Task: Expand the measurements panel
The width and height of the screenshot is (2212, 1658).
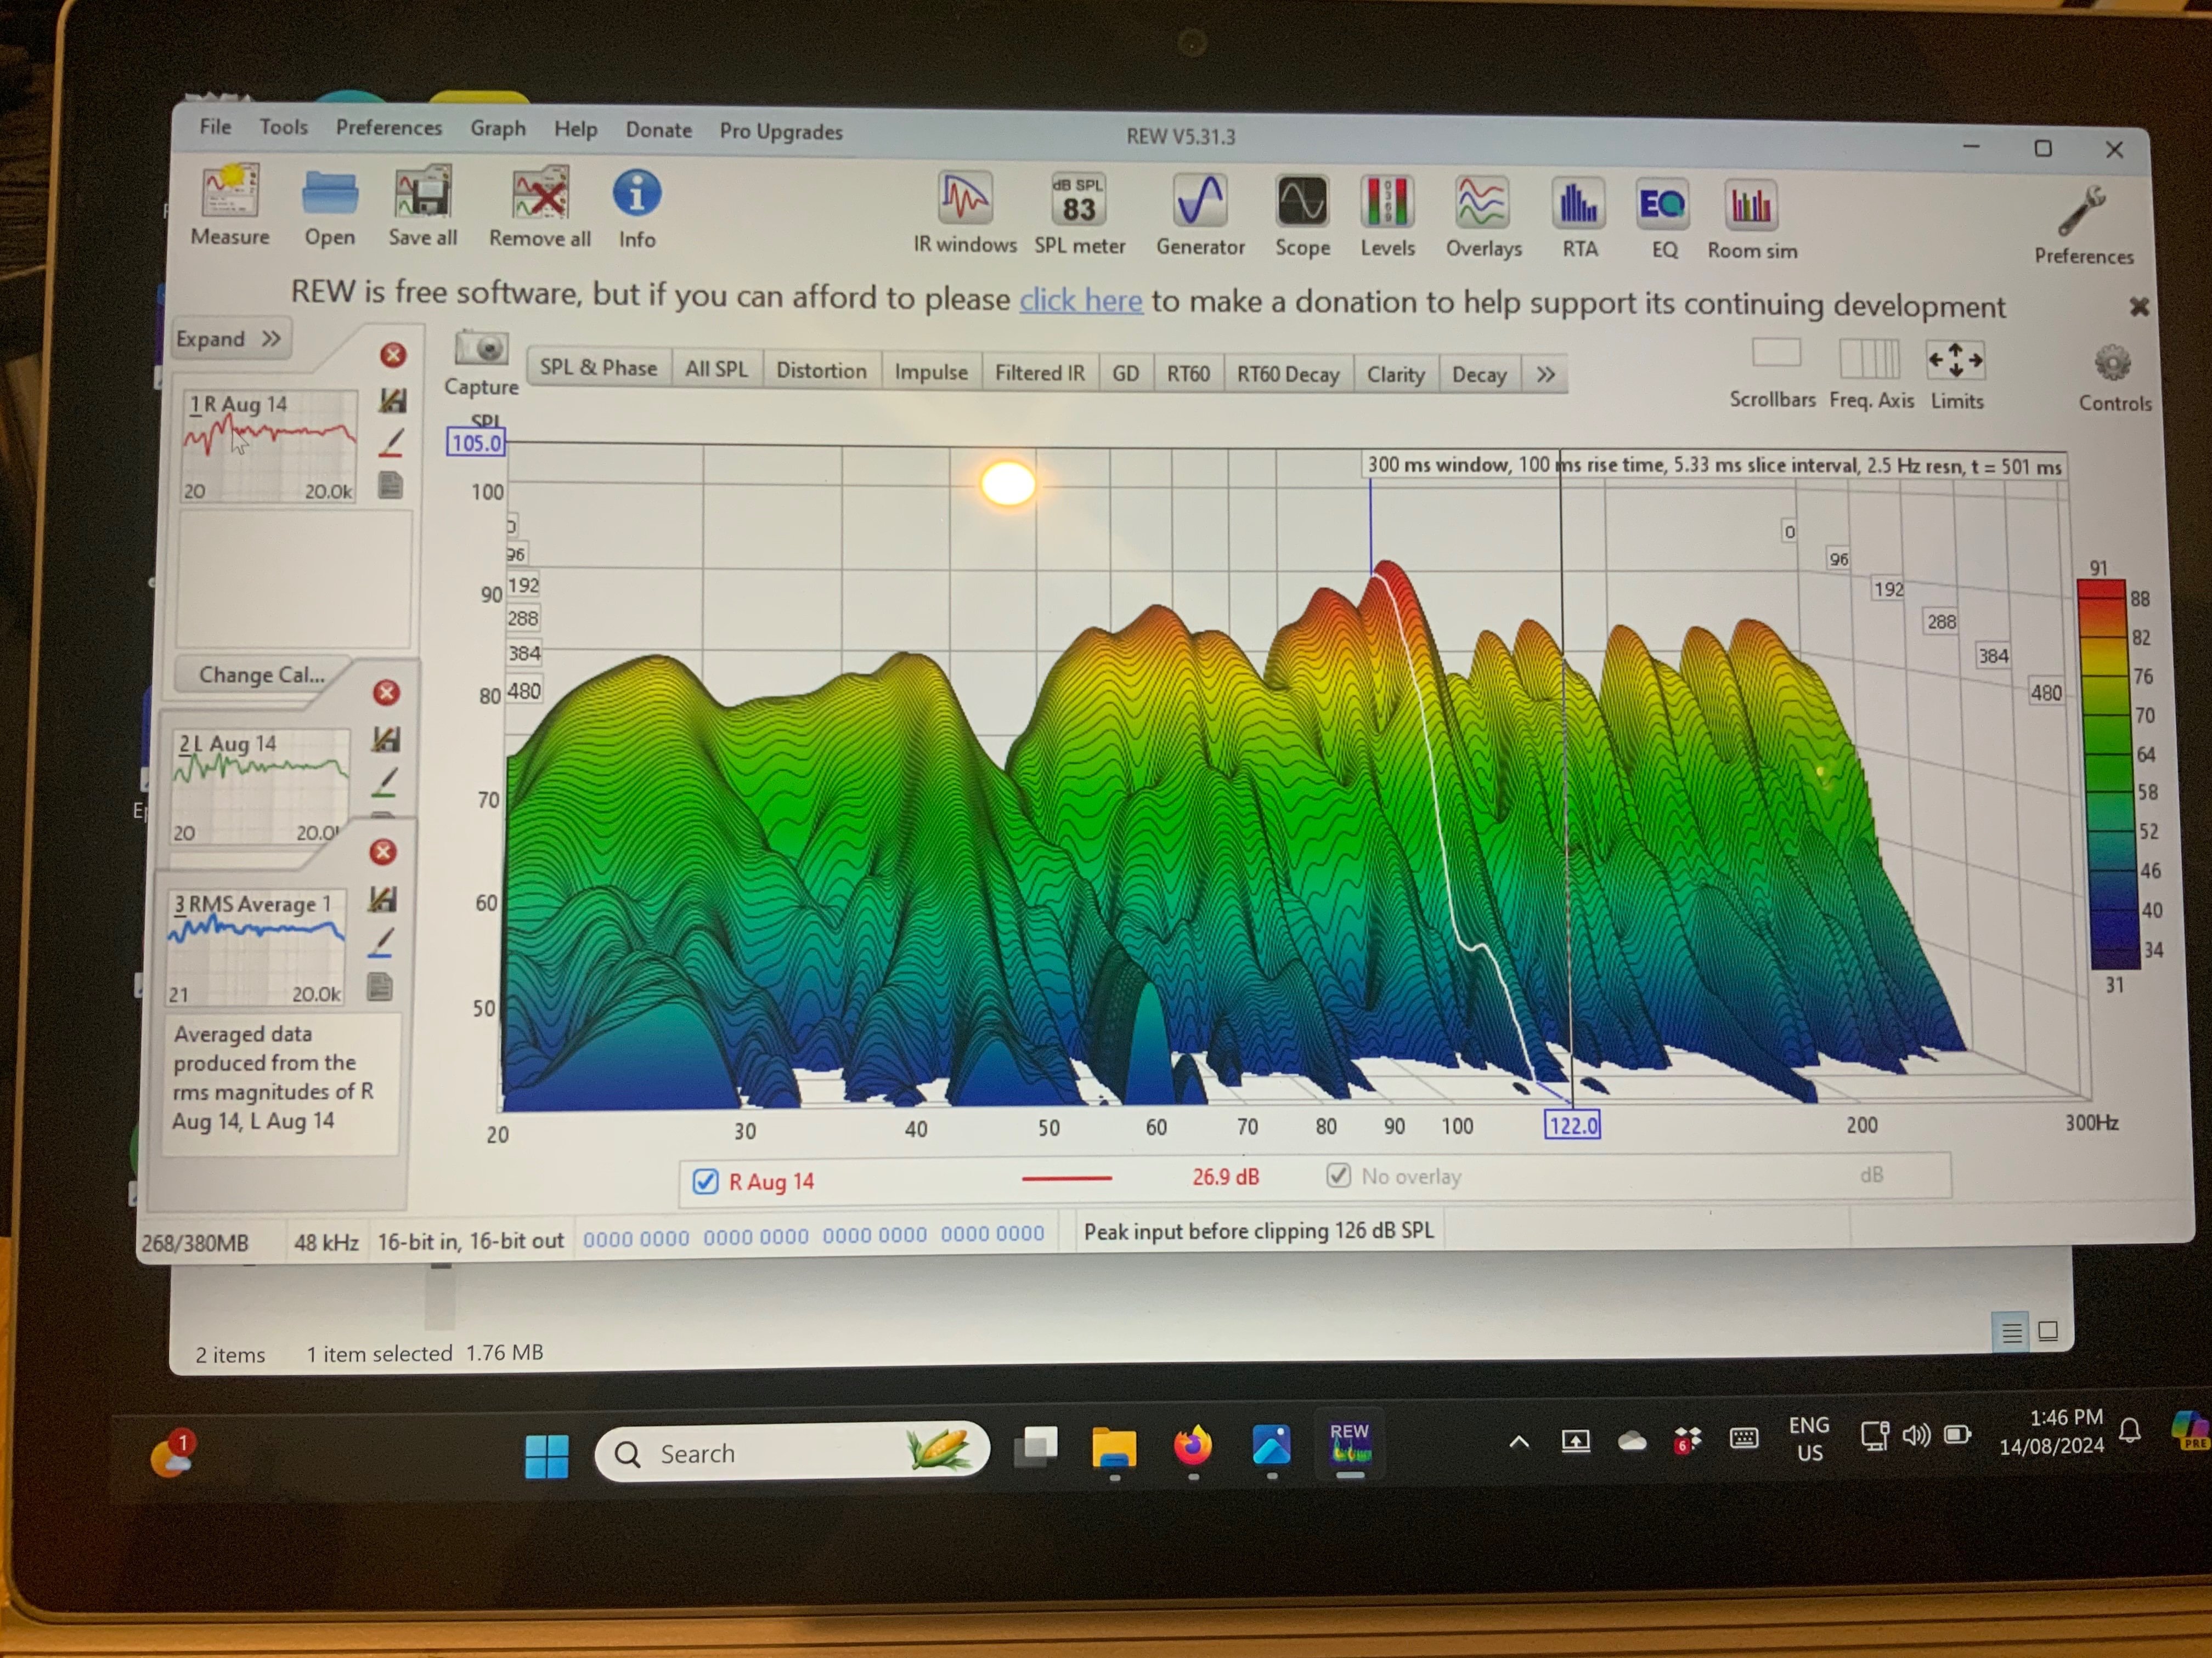Action: pos(229,339)
